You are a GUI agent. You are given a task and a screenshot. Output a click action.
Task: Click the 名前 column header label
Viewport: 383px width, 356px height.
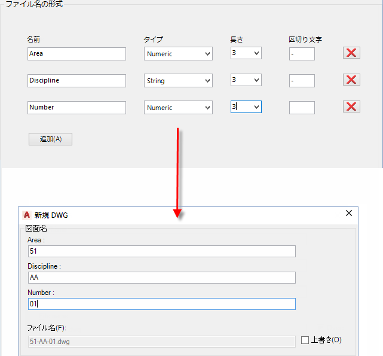pyautogui.click(x=33, y=39)
